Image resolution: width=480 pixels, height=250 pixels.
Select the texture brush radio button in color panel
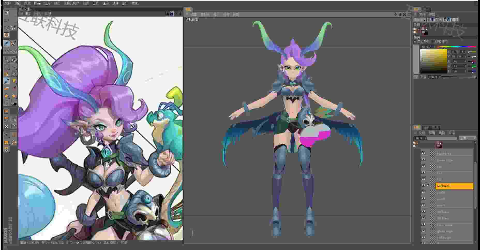pyautogui.click(x=433, y=42)
